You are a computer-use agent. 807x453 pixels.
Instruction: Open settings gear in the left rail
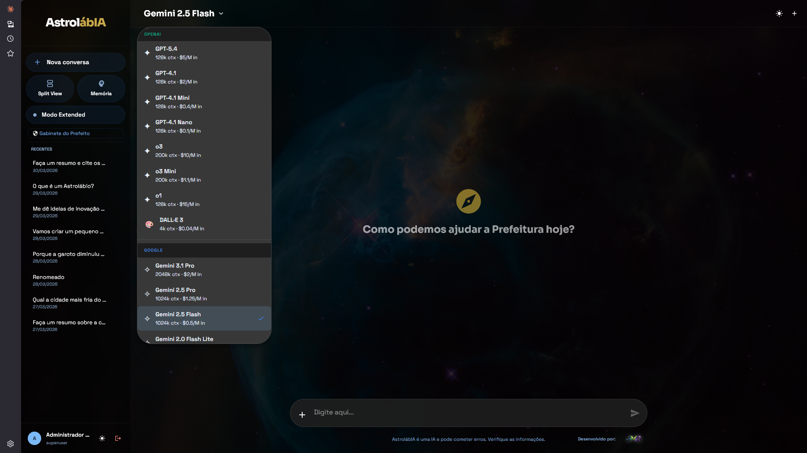pos(11,444)
